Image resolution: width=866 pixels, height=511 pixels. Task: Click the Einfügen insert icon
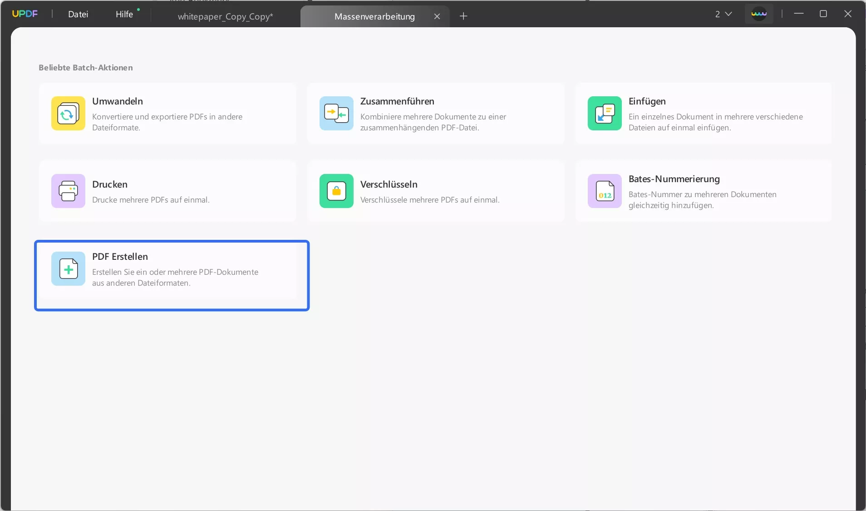(x=605, y=113)
